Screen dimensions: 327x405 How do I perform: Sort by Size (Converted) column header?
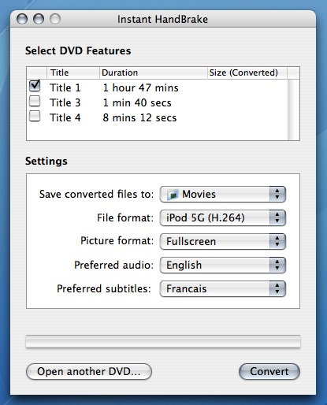(x=247, y=72)
